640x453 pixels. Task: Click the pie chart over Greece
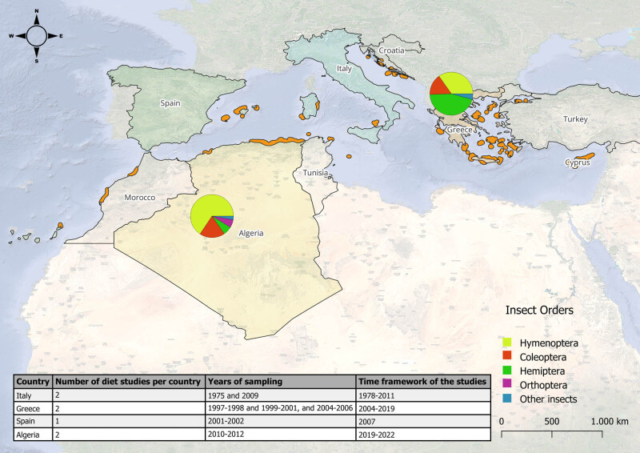[451, 94]
